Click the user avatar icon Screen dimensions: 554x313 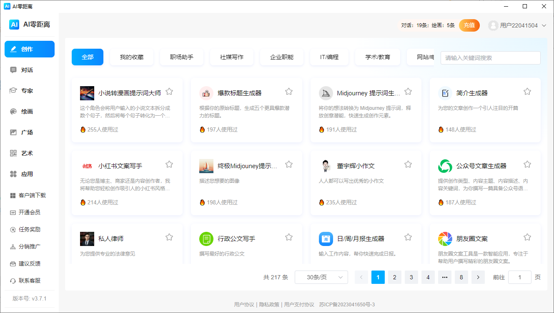tap(493, 25)
